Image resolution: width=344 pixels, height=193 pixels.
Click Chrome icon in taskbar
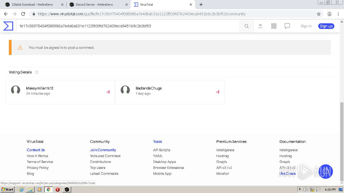(49, 190)
